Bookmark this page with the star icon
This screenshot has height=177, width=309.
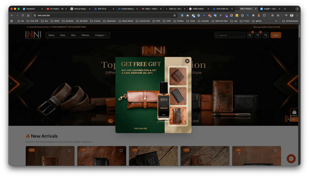click(174, 15)
